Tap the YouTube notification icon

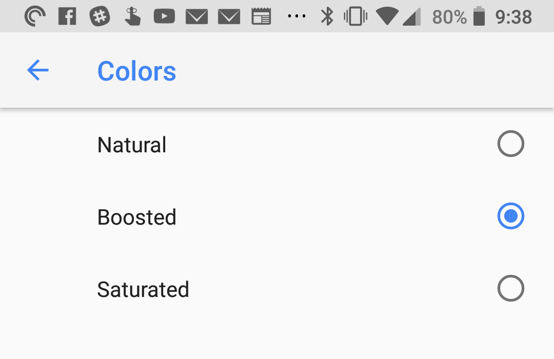point(164,16)
